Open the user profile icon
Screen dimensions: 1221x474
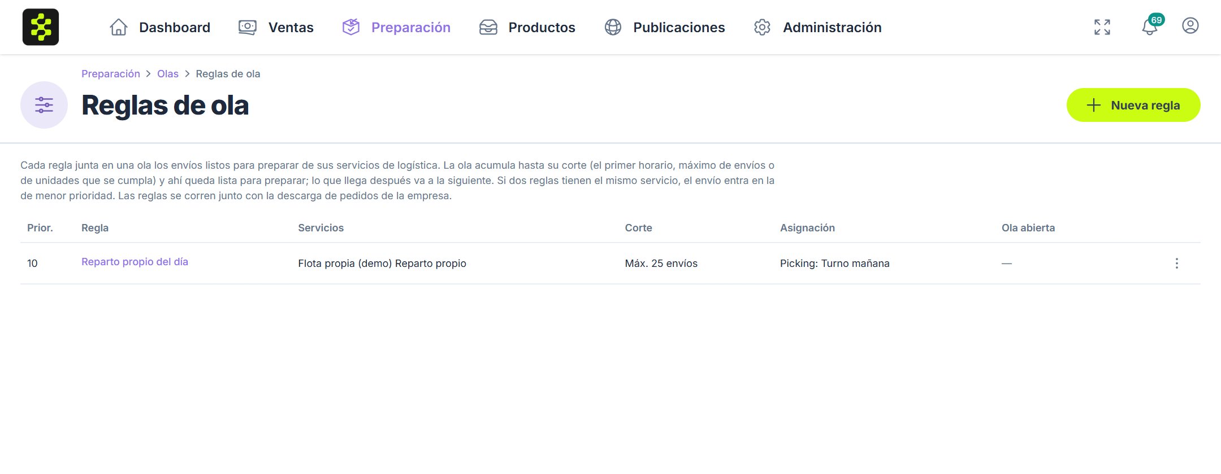(1190, 26)
